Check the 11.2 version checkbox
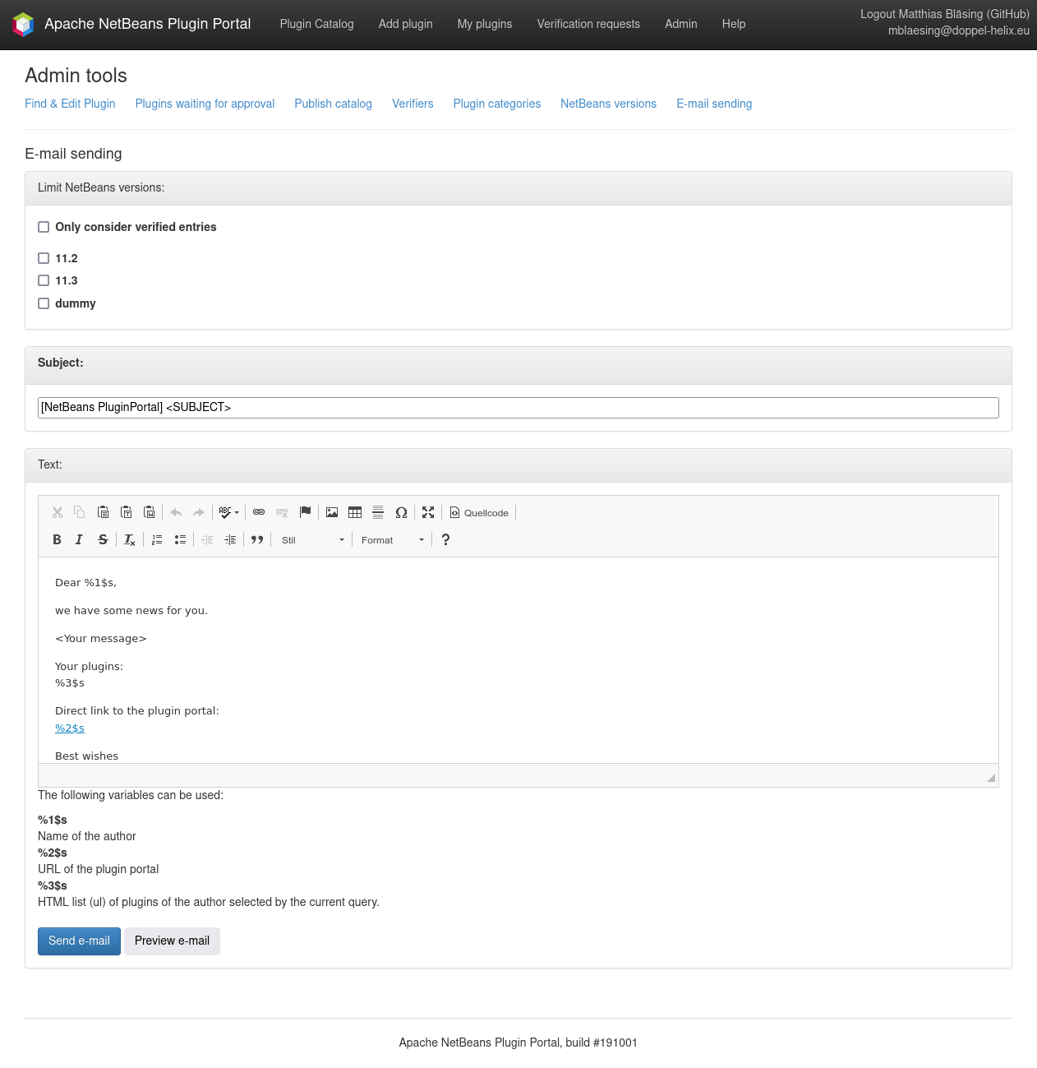 [x=44, y=258]
